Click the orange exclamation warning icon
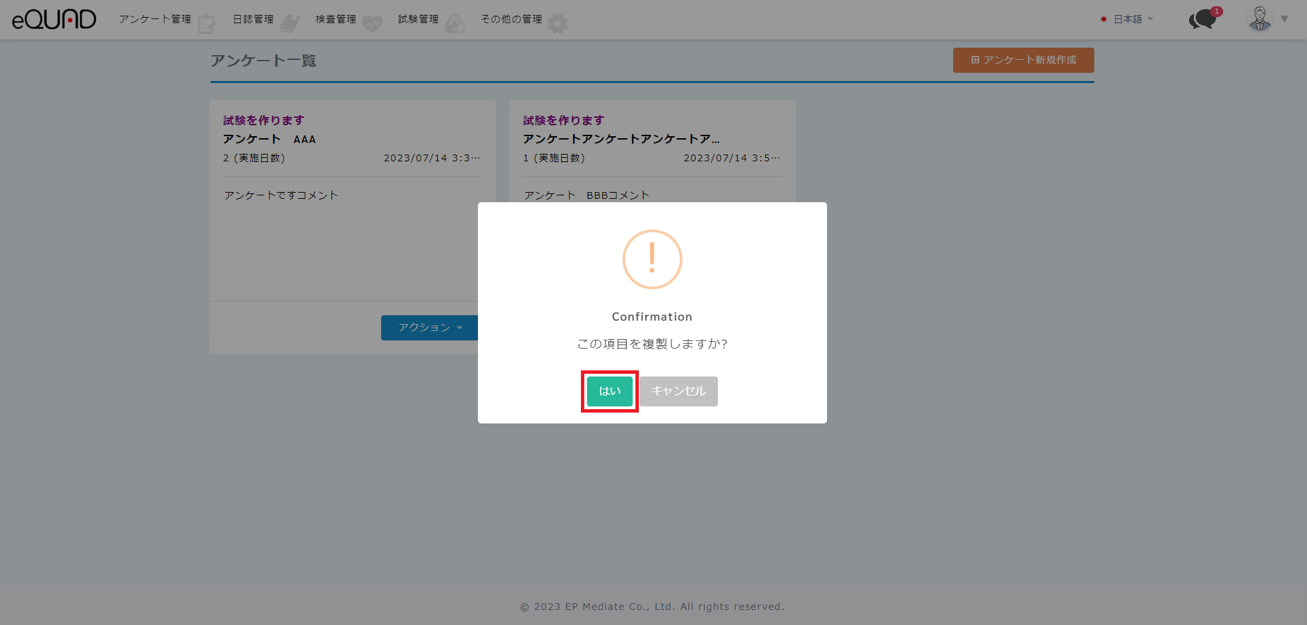 [x=652, y=259]
